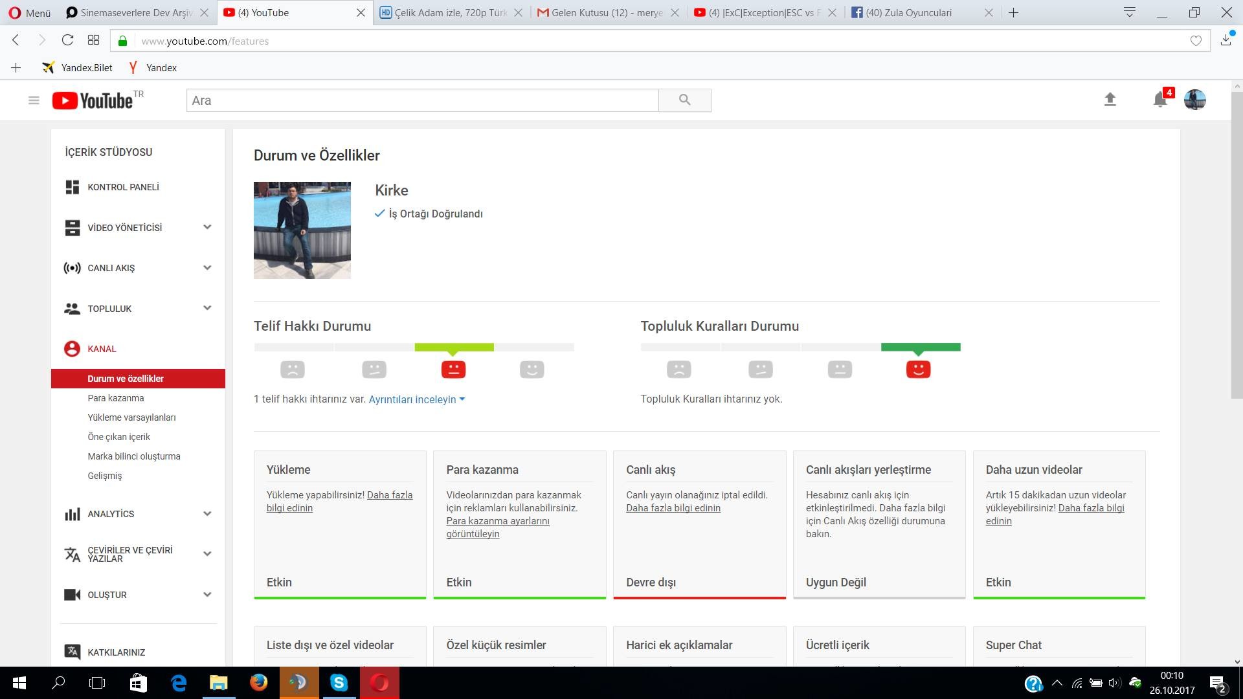The width and height of the screenshot is (1243, 699).
Task: Reload the page with refresh icon
Action: point(67,40)
